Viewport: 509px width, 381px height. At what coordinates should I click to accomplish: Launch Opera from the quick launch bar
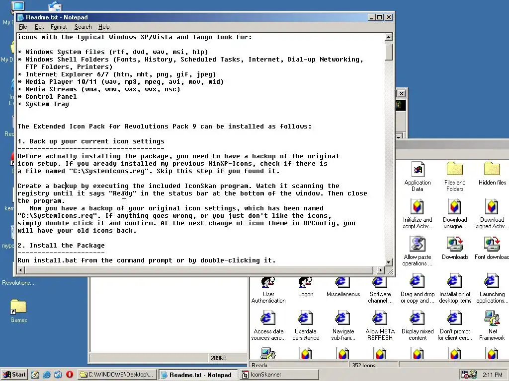coord(70,375)
